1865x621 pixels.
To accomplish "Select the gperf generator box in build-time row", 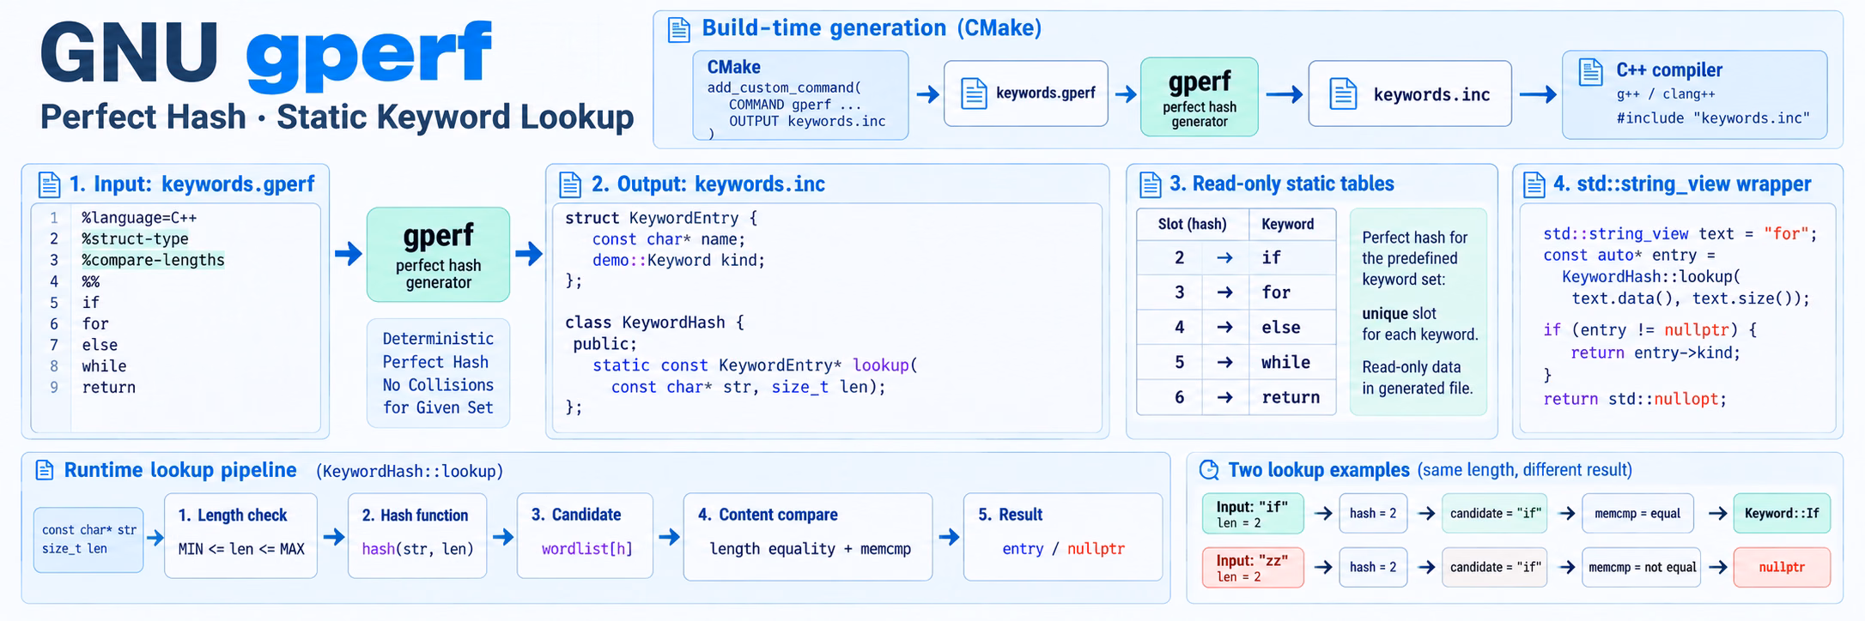I will 1199,97.
